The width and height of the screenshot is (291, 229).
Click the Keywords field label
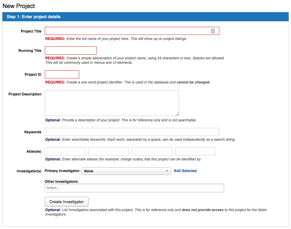pos(33,132)
